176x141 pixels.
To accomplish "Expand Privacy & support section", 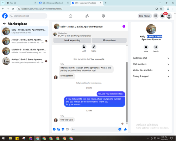I will tap(151, 76).
